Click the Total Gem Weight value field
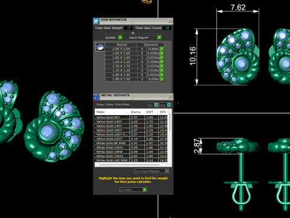 128,28
